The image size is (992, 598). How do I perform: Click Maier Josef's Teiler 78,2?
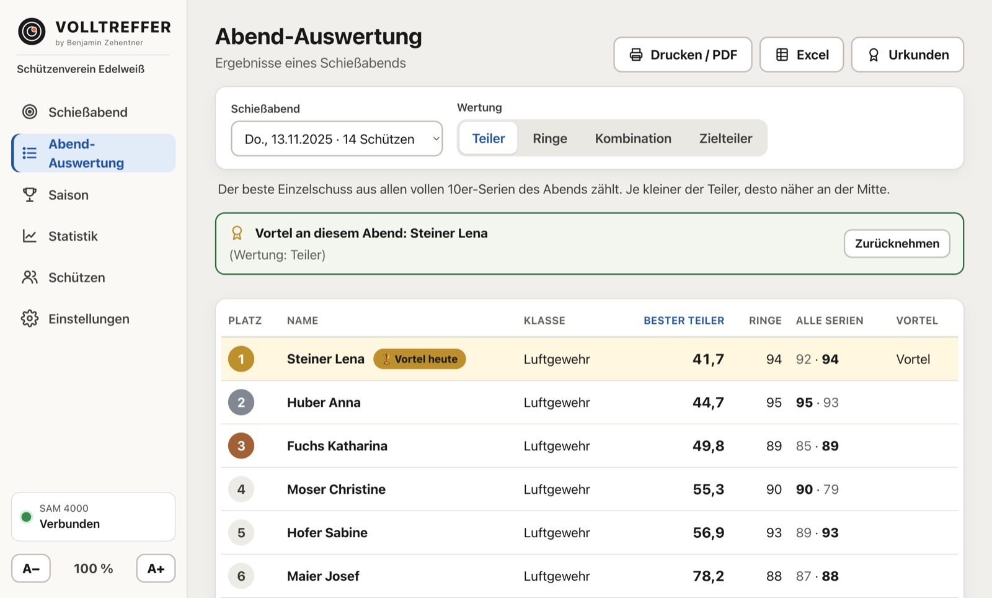708,576
